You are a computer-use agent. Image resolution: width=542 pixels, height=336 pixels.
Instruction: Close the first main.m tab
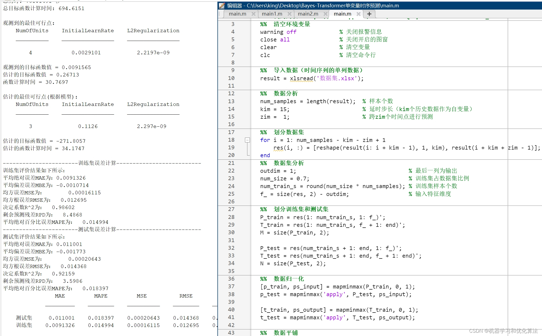point(253,14)
